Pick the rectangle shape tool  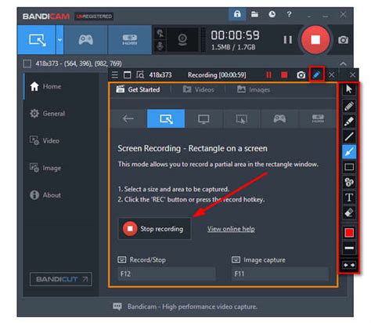[x=349, y=167]
